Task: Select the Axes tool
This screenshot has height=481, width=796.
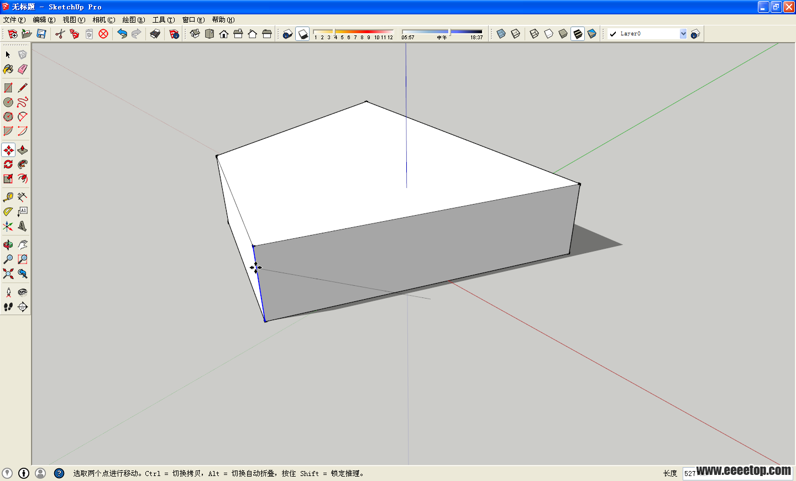Action: (x=8, y=226)
